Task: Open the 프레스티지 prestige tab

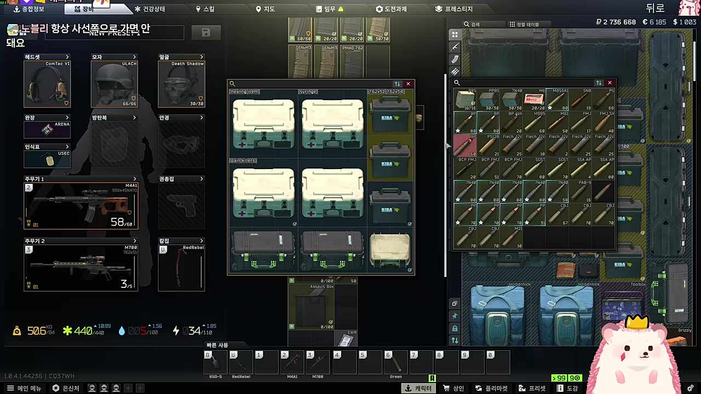Action: [454, 9]
